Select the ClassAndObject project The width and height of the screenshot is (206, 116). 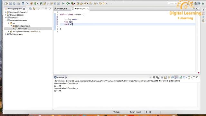[x=17, y=15]
